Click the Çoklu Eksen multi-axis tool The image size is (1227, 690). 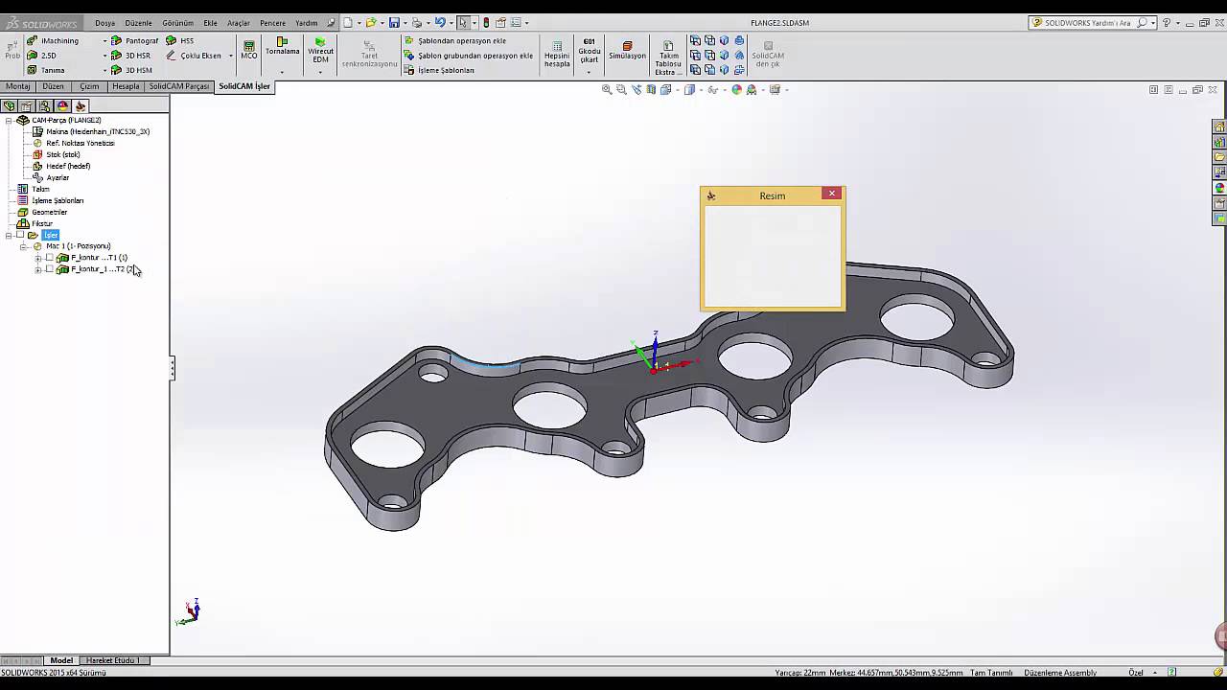194,56
